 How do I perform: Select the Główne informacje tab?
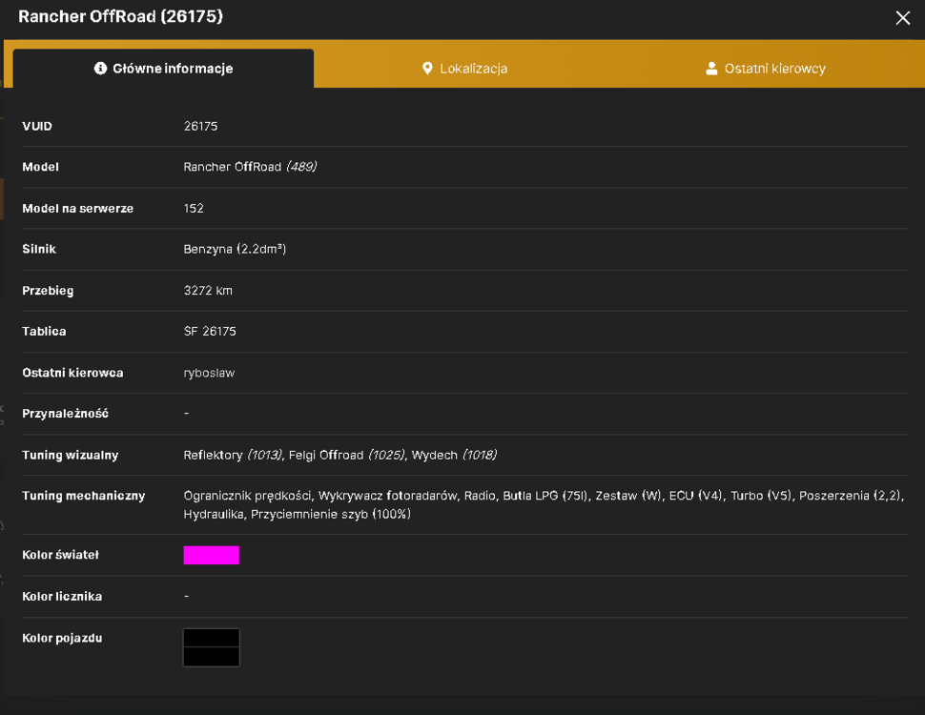(x=163, y=69)
